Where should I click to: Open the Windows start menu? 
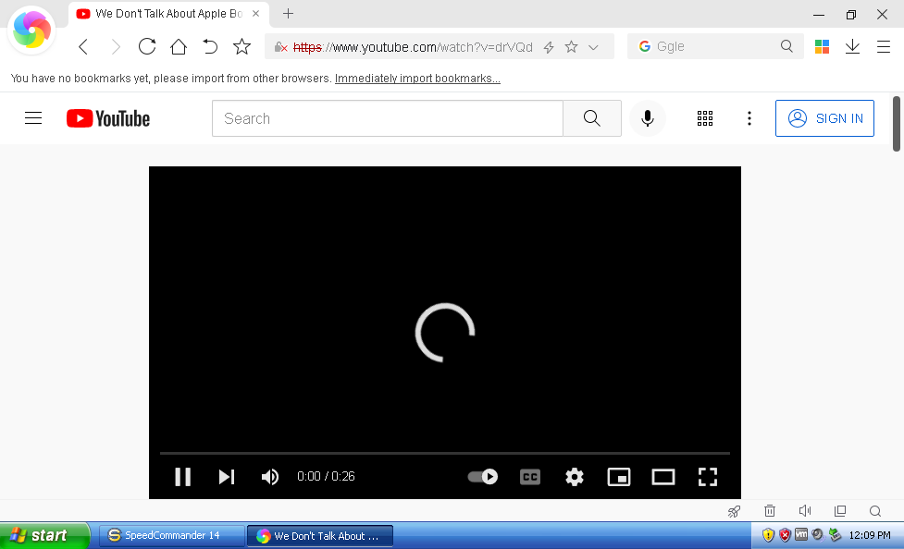coord(44,535)
